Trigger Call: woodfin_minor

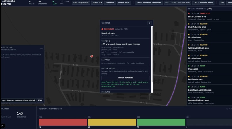tap(203, 3)
